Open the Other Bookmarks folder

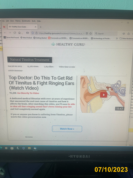click(126, 39)
